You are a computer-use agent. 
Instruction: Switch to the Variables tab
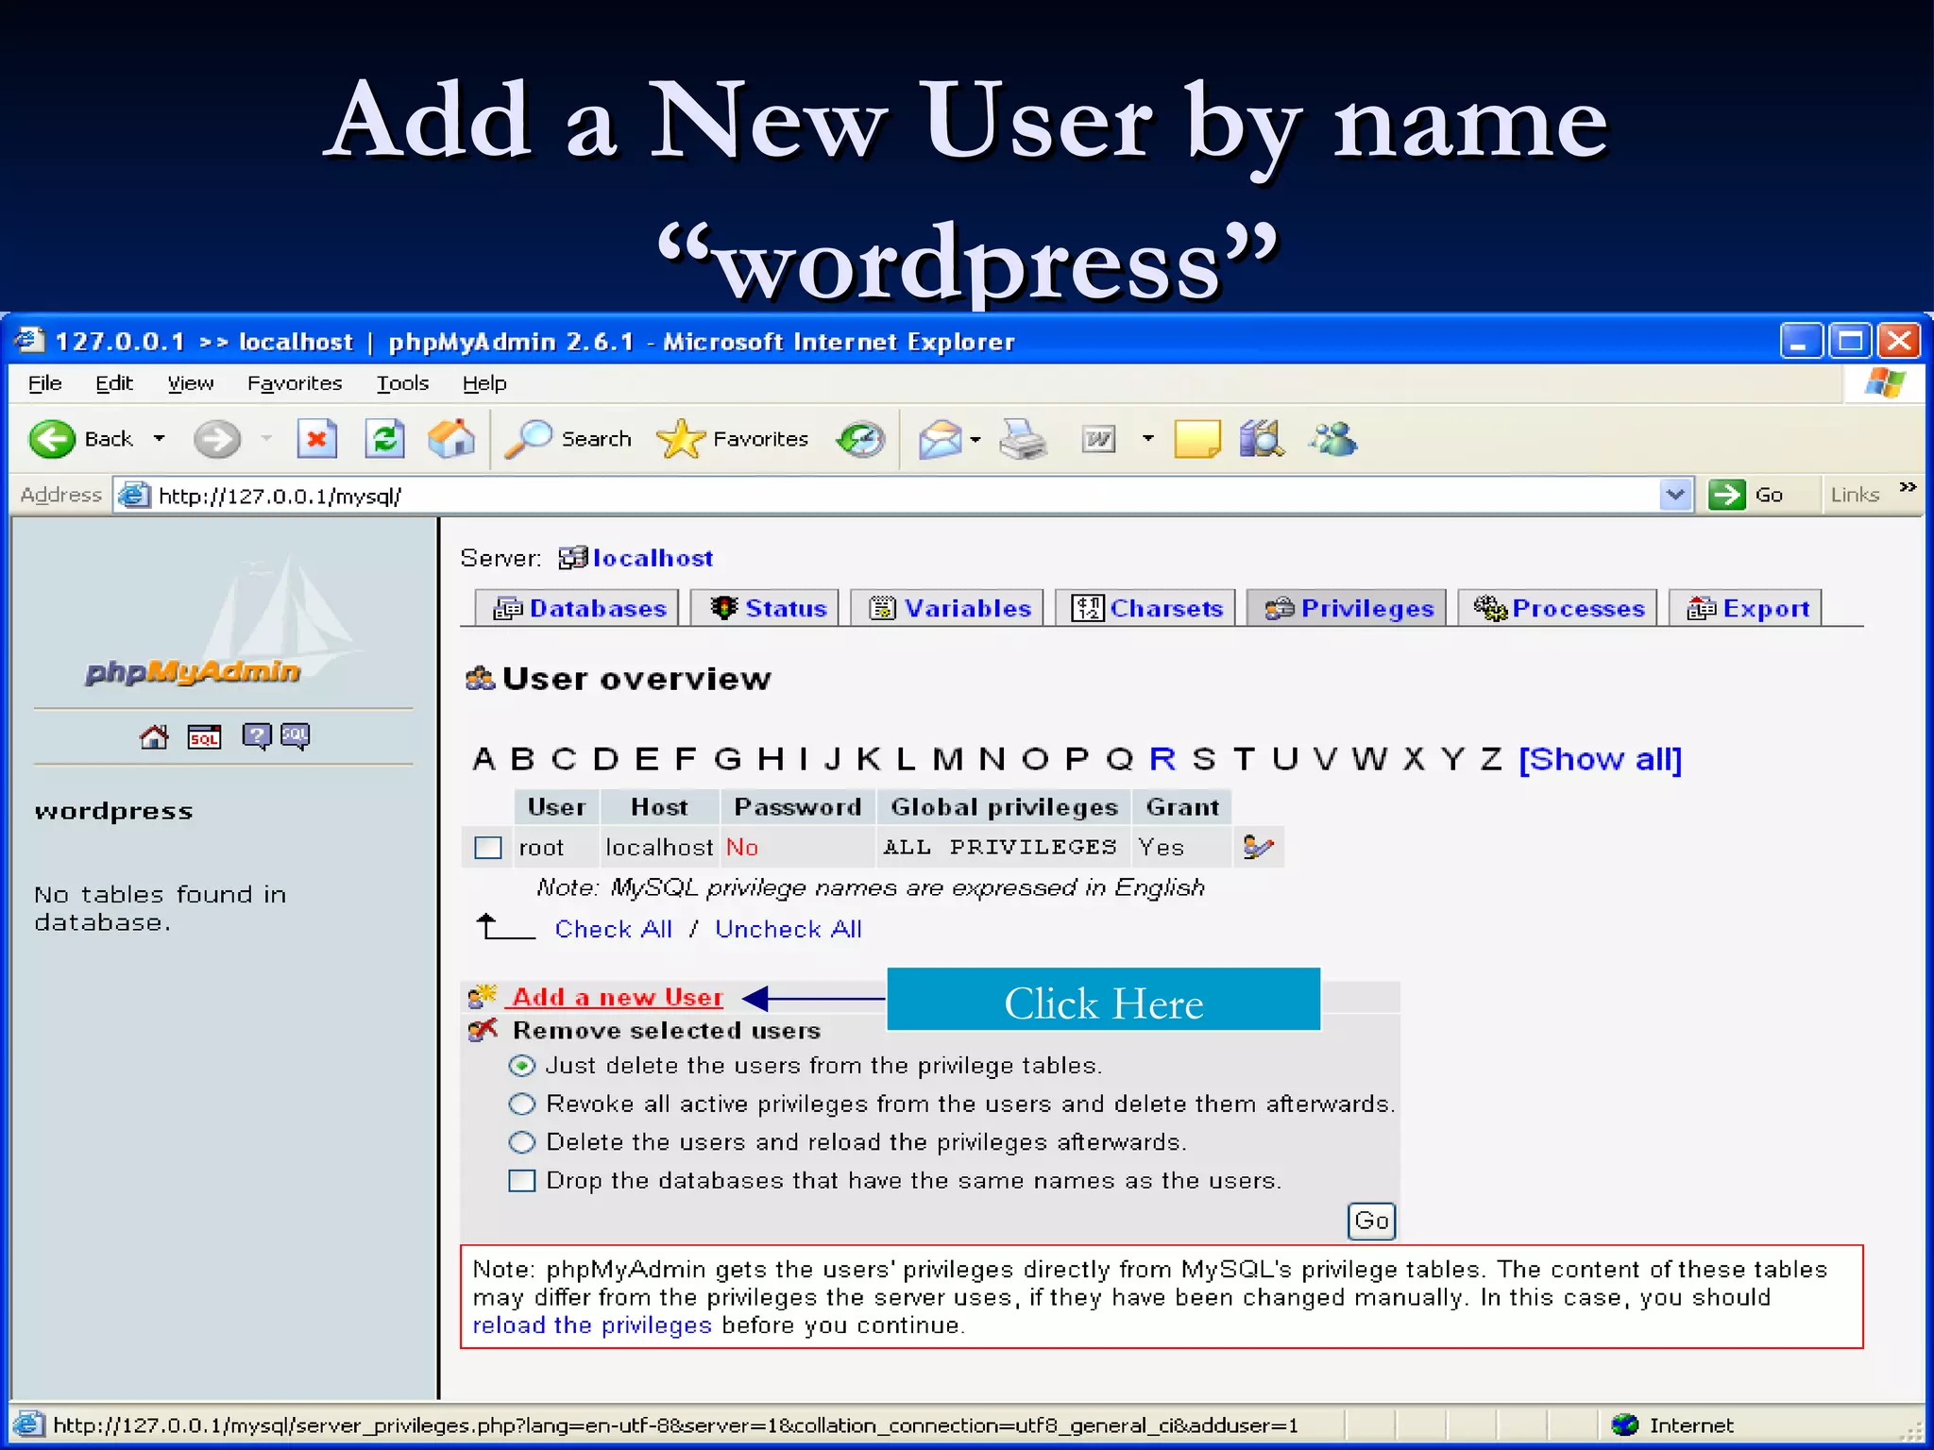click(x=947, y=608)
